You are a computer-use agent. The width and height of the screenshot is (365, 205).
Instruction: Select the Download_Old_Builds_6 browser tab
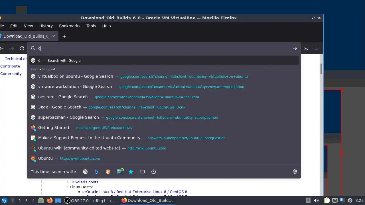pyautogui.click(x=29, y=36)
